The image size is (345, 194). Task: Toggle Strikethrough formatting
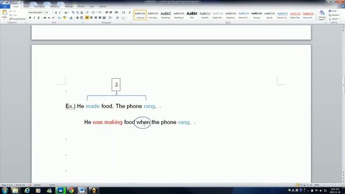pyautogui.click(x=45, y=18)
